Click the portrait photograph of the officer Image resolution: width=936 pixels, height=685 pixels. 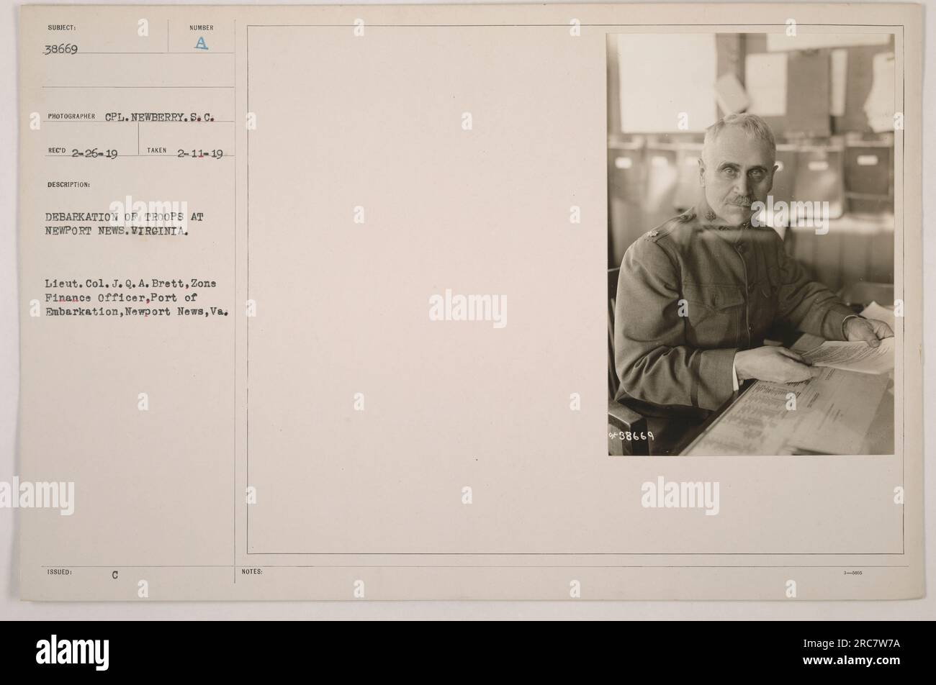[x=750, y=245]
